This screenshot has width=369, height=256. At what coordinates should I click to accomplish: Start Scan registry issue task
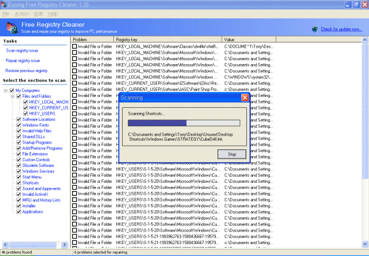[x=22, y=51]
